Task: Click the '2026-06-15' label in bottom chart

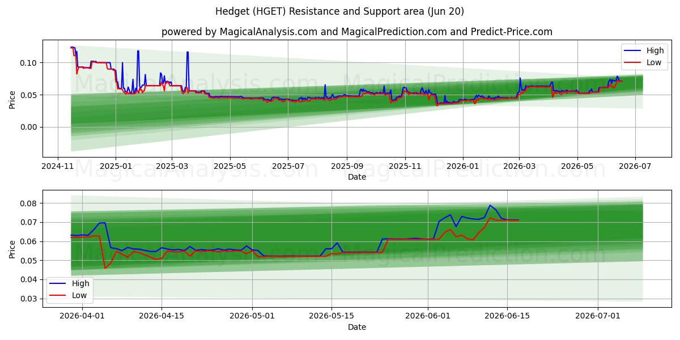Action: coord(507,317)
